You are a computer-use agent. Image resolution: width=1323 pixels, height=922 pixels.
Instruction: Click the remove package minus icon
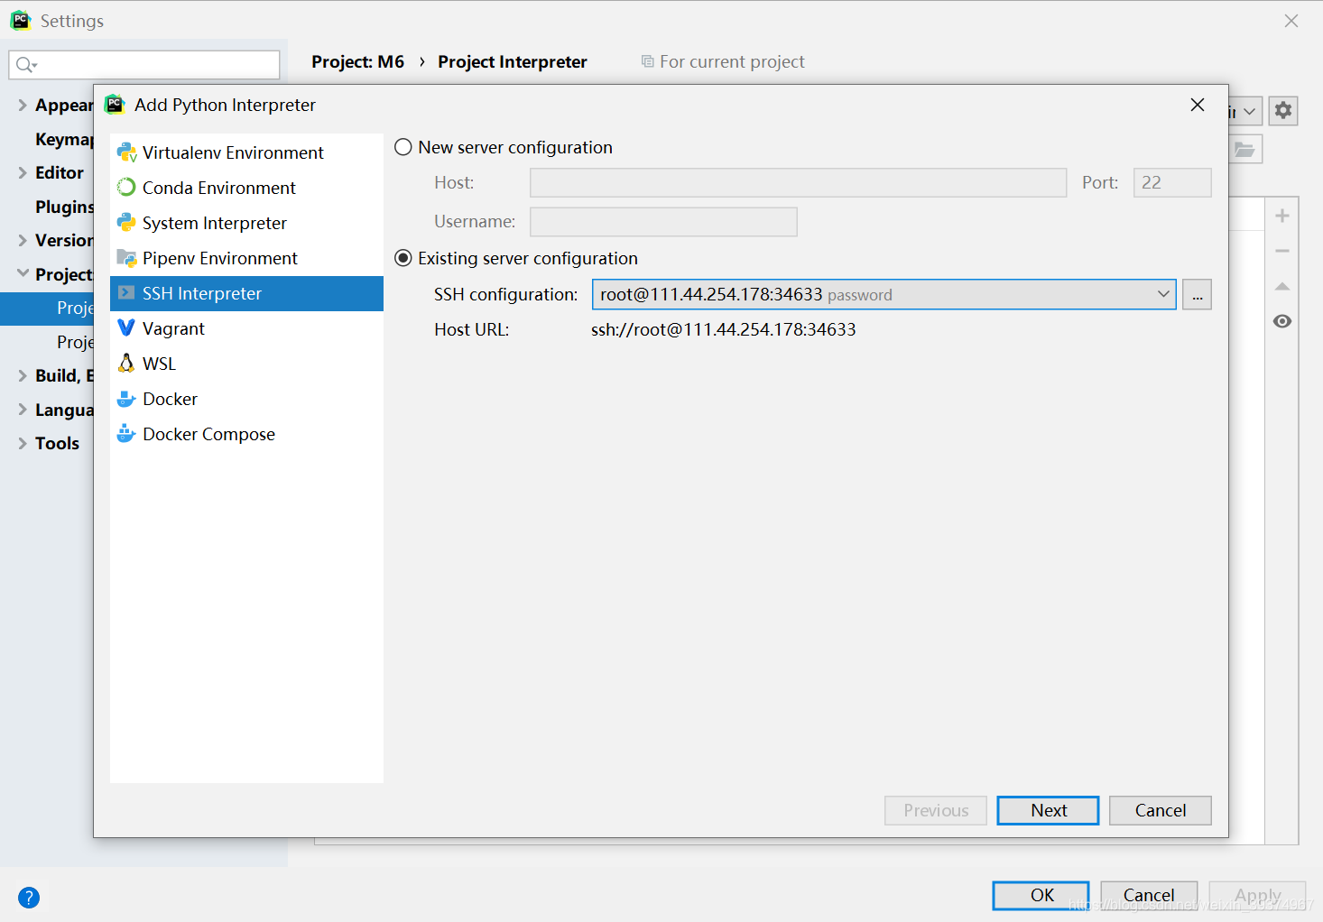point(1282,251)
